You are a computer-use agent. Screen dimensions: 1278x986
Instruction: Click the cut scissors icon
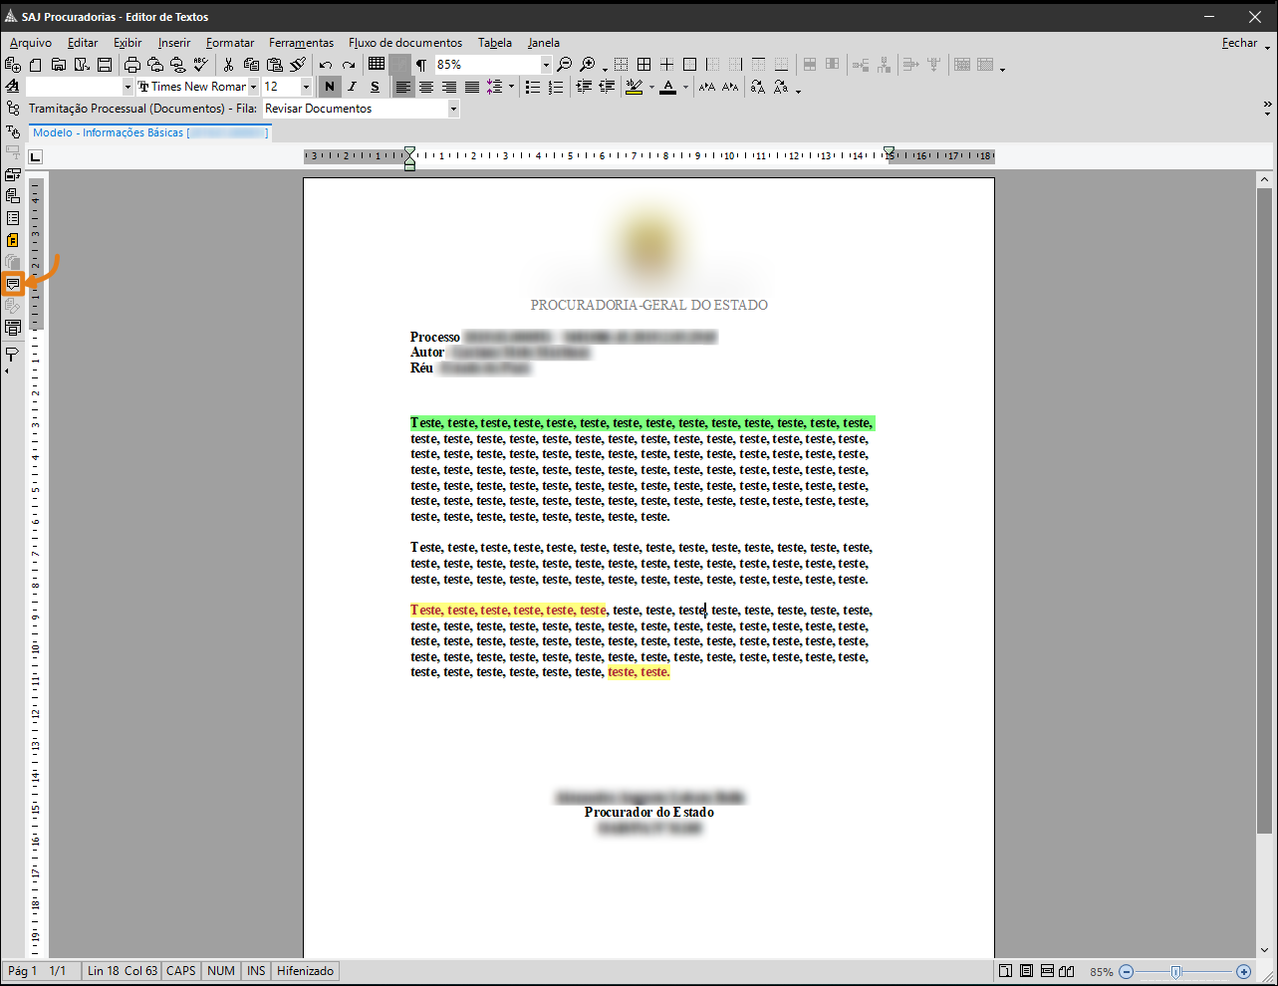tap(228, 65)
